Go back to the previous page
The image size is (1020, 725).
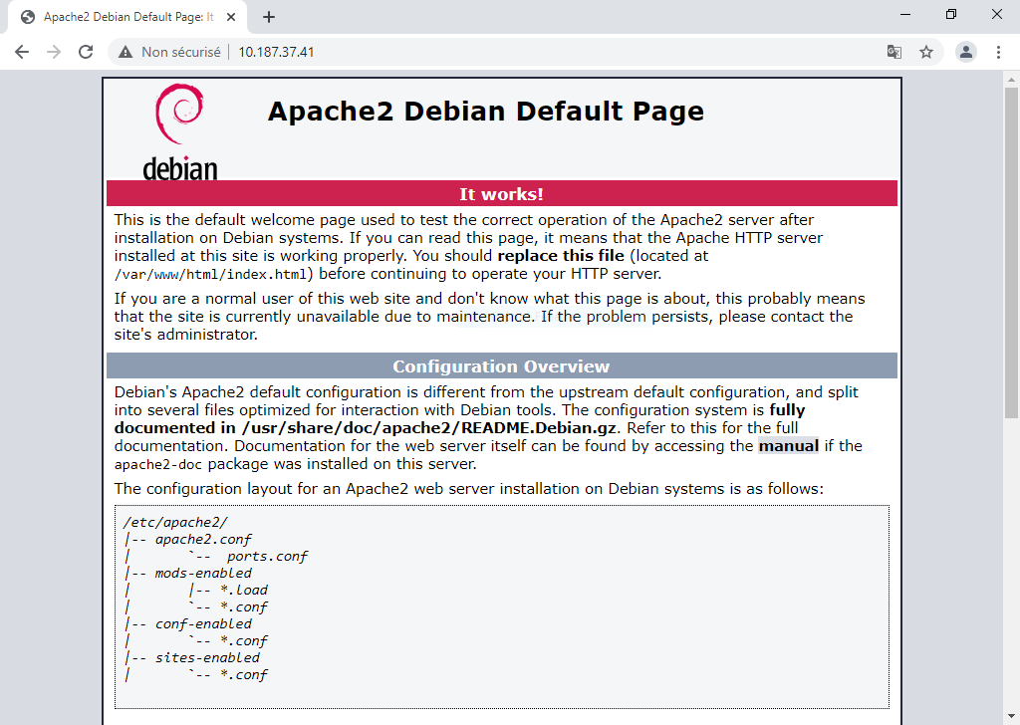(22, 52)
